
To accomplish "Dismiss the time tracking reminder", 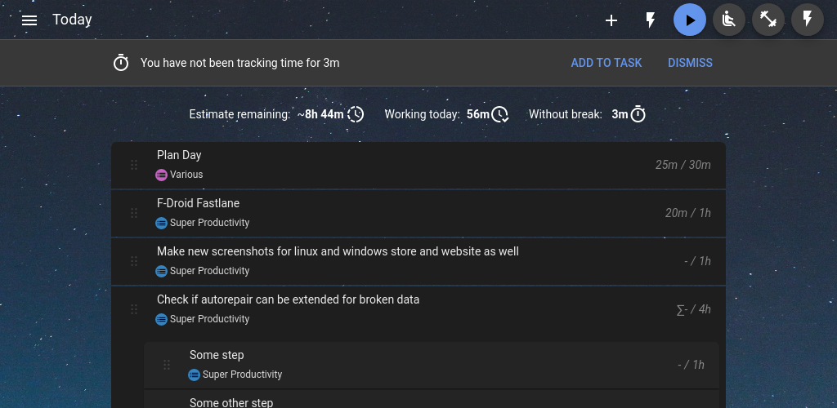I will click(690, 63).
